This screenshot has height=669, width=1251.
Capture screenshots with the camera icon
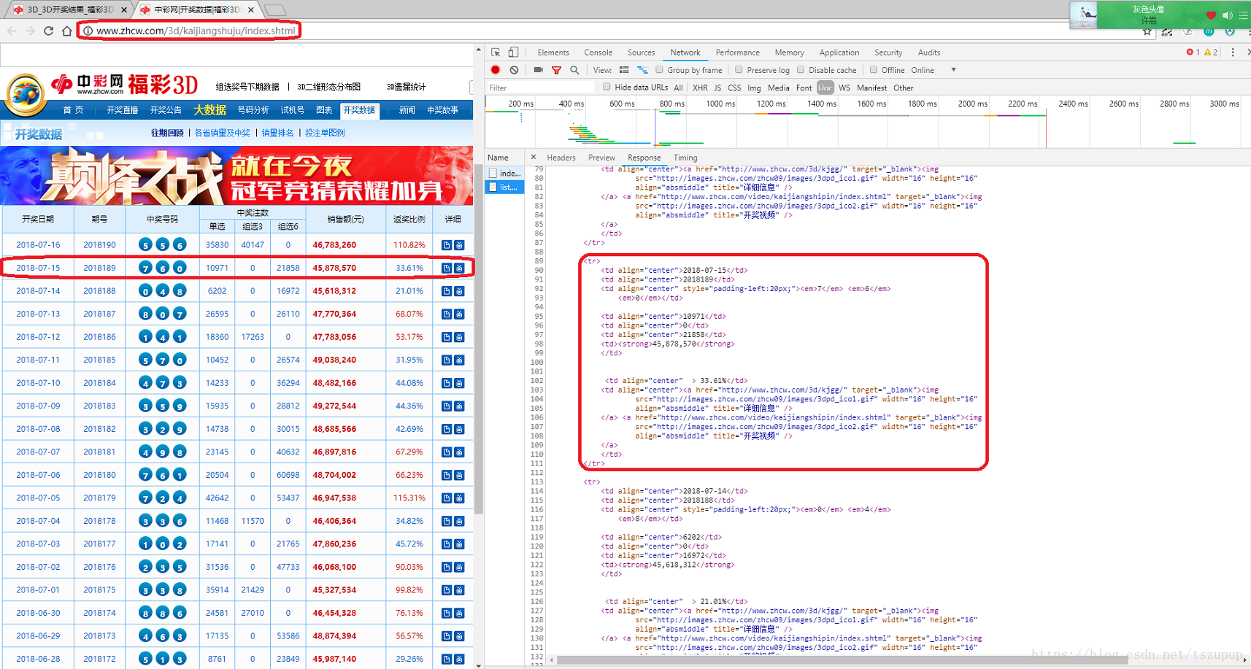pos(539,70)
